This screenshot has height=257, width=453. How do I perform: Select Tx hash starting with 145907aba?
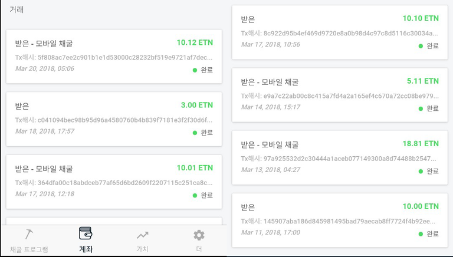click(338, 221)
